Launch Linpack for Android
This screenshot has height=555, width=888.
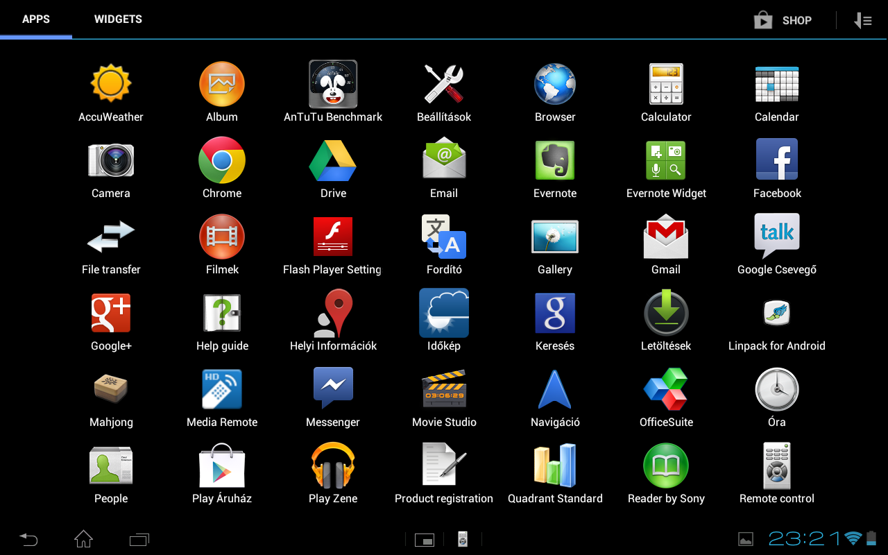[777, 321]
